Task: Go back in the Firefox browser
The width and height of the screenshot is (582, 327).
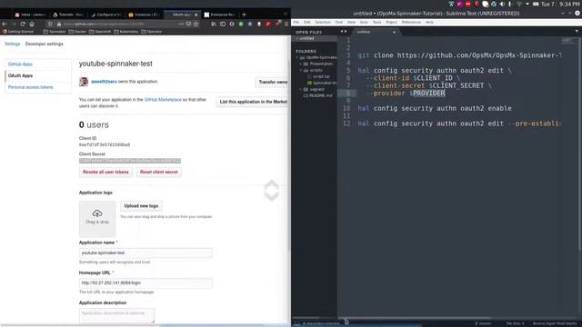Action: (x=5, y=25)
